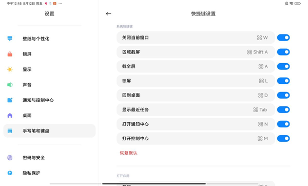308x186 pixels.
Task: Click the wallpaper and personalization brush icon
Action: [x=10, y=39]
